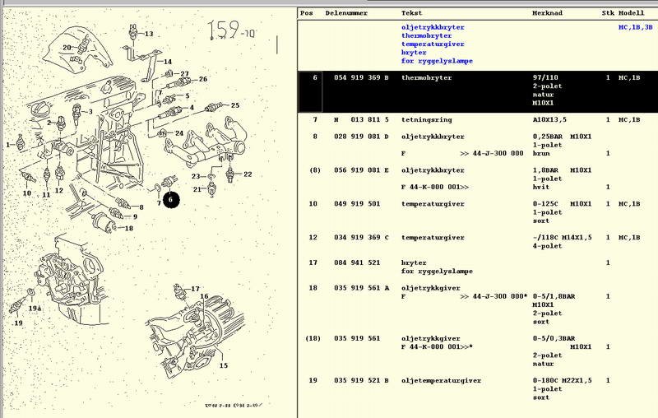Image resolution: width=658 pixels, height=418 pixels.
Task: Select callout 10 in the diagram
Action: click(27, 193)
